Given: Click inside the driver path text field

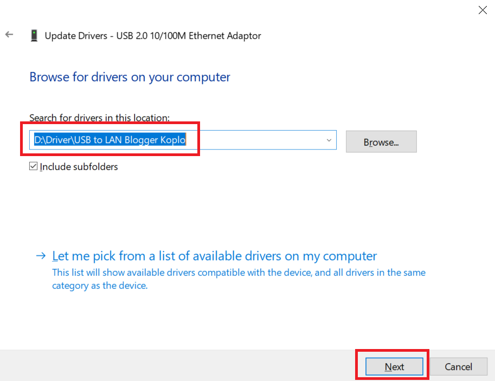Looking at the screenshot, I should coord(163,140).
